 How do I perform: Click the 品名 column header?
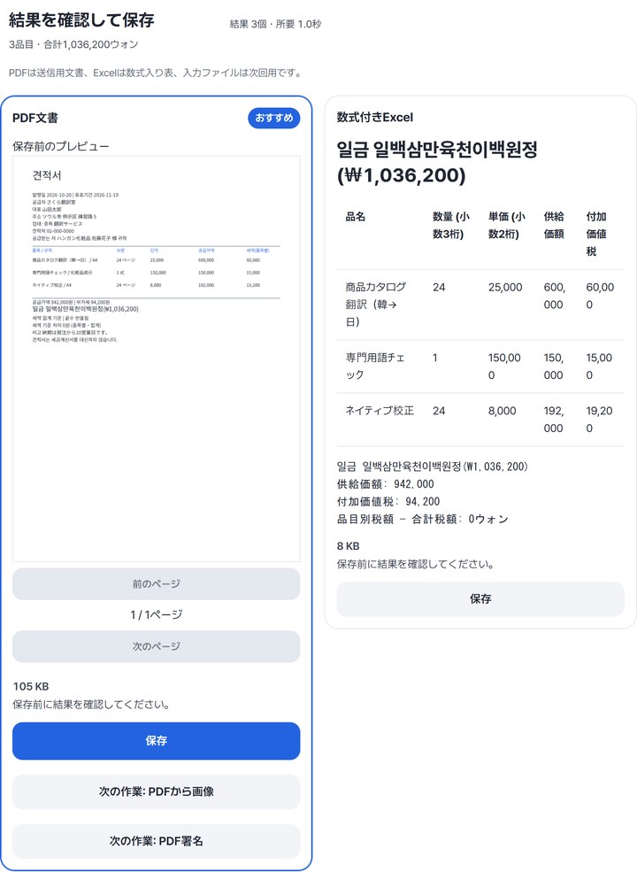[x=356, y=216]
